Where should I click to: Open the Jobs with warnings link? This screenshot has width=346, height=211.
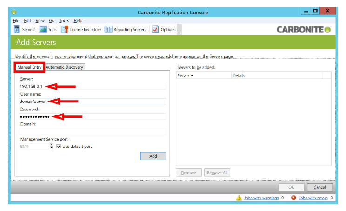click(261, 198)
